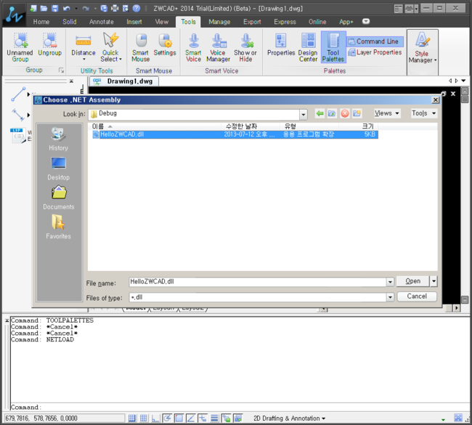Screen dimensions: 472x425
Task: Sort files by the 이름 column header
Action: (155, 126)
